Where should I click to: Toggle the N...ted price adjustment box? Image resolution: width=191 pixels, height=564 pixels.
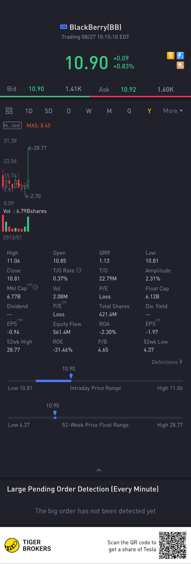click(12, 125)
